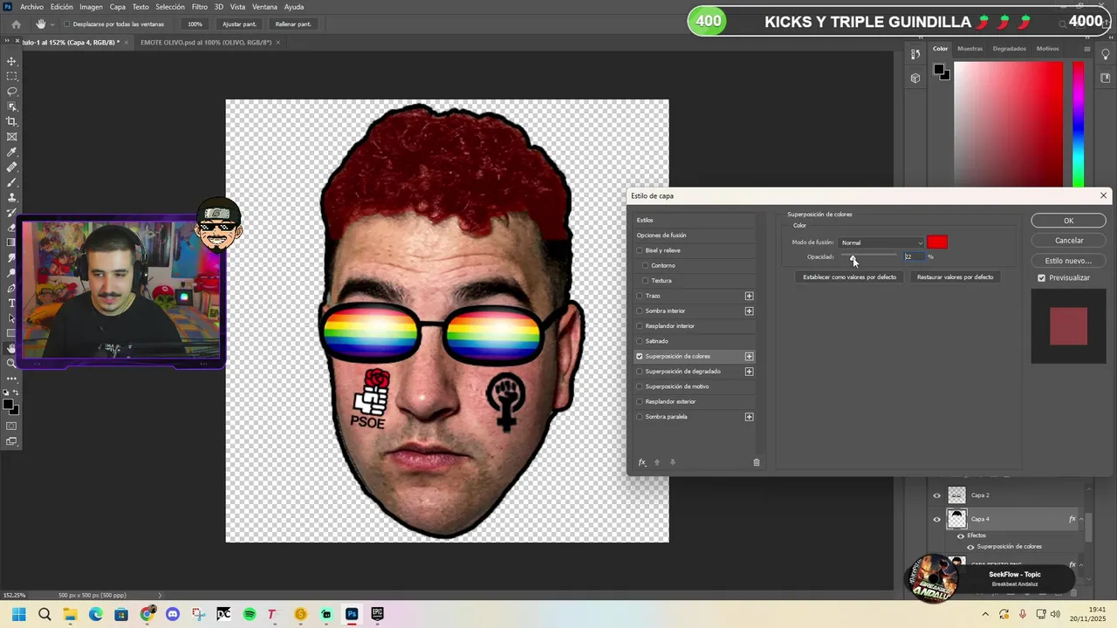Enable the Sombra interior checkbox
Image resolution: width=1117 pixels, height=628 pixels.
640,311
